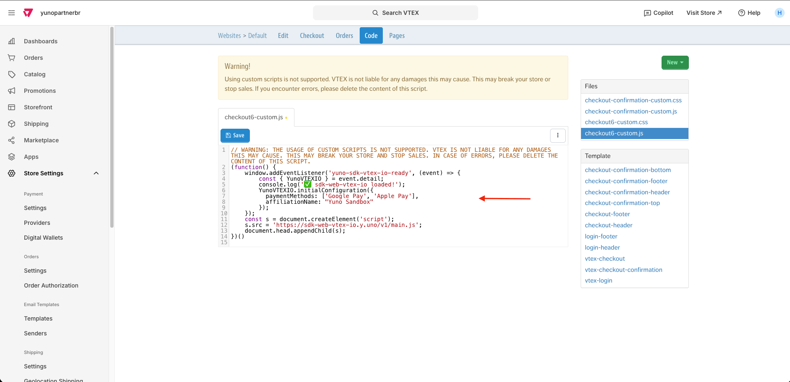
Task: Switch to the Pages tab
Action: pos(396,35)
